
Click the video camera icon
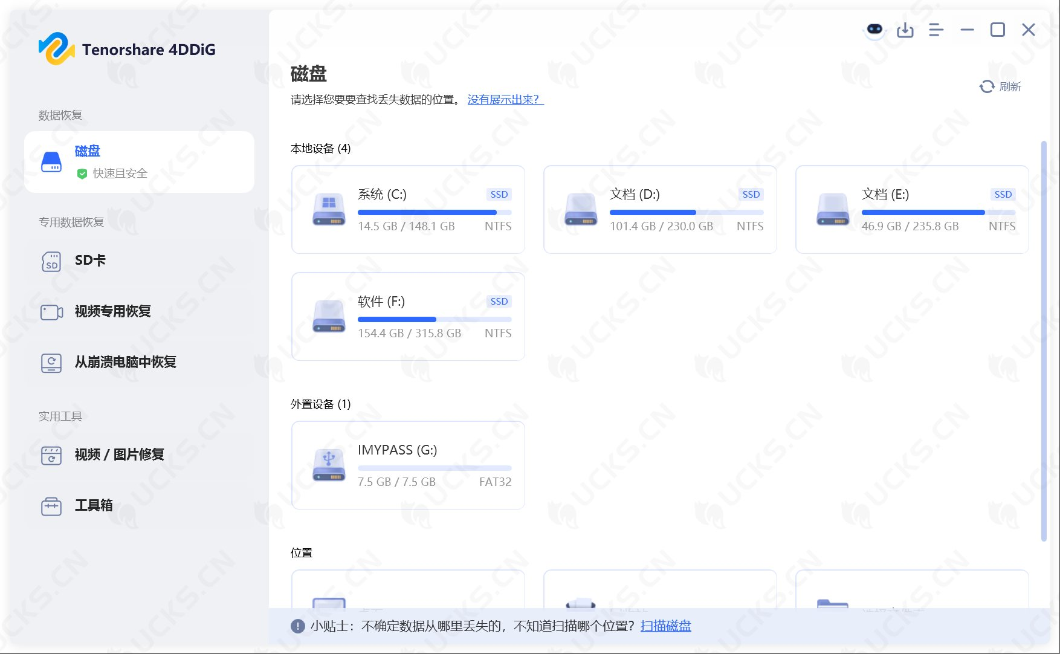(x=51, y=312)
